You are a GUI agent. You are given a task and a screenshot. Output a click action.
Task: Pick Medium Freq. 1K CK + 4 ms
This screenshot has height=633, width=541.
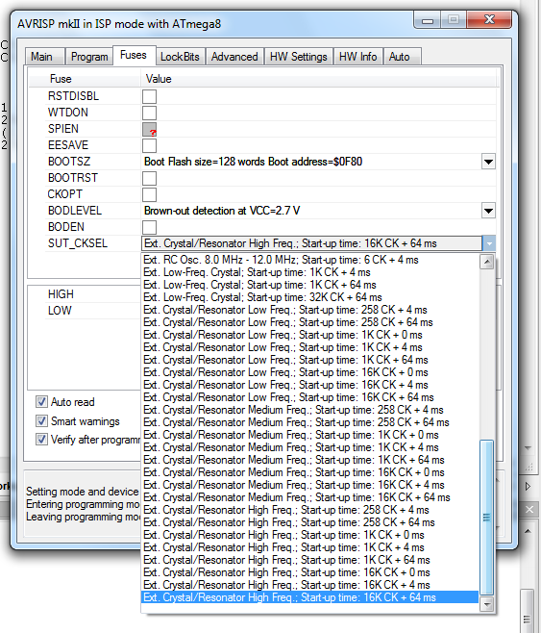pos(310,447)
